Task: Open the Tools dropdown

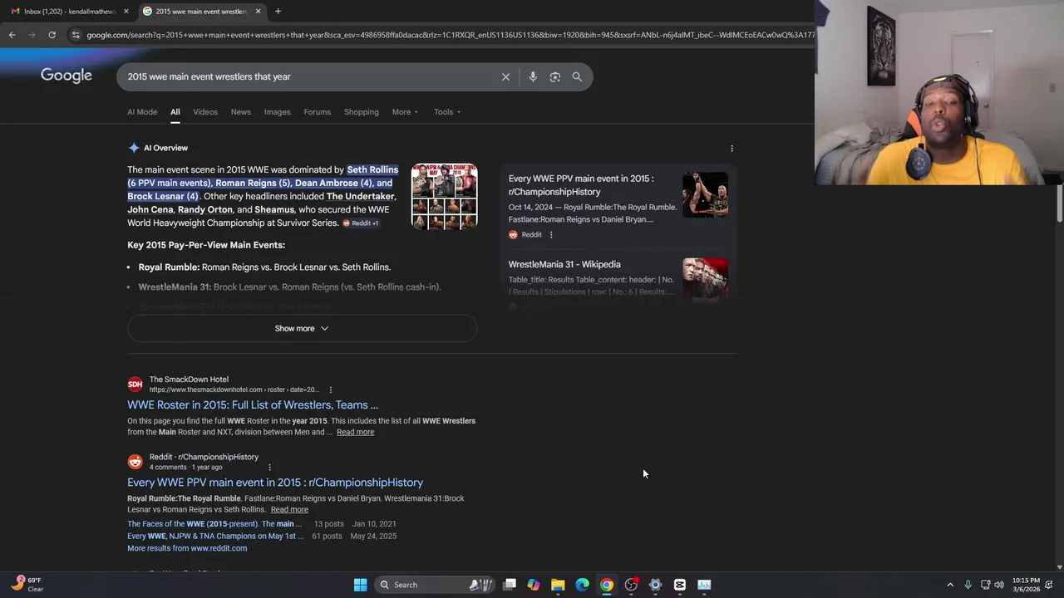Action: 447,112
